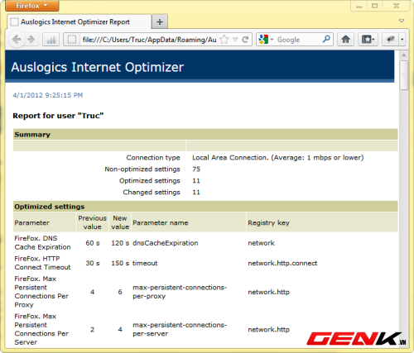Open the URL history dropdown arrow
This screenshot has width=414, height=353.
pos(235,40)
